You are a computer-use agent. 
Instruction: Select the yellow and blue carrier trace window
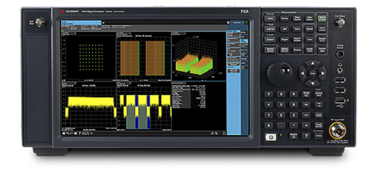click(144, 106)
